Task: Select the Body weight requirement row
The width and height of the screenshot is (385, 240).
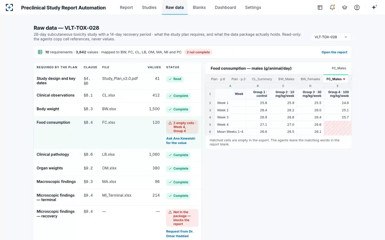Action: pos(118,109)
